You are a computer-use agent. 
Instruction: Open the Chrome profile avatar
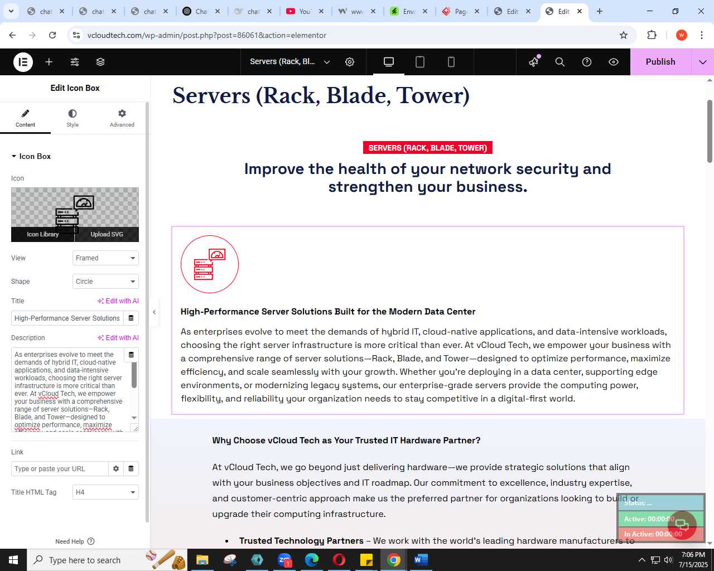click(x=682, y=35)
